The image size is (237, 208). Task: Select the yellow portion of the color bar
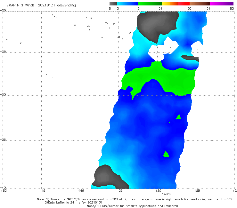pos(166,4)
